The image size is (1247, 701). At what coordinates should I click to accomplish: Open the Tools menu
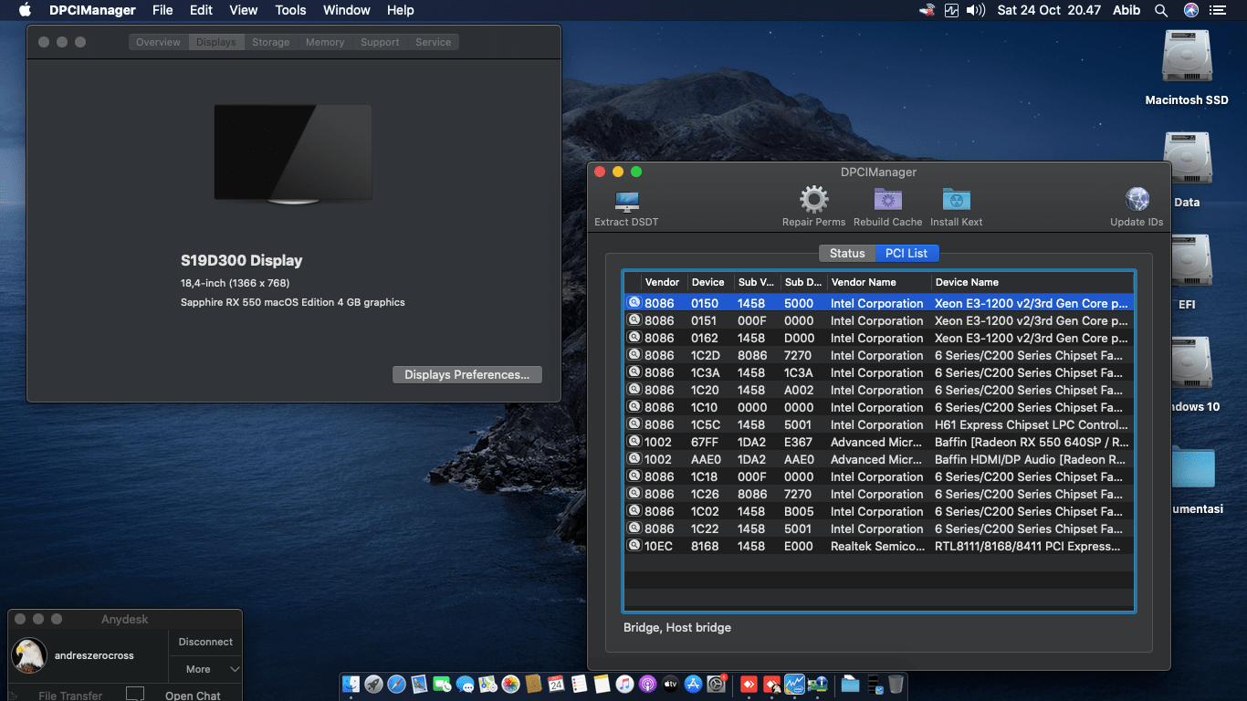pyautogui.click(x=289, y=10)
